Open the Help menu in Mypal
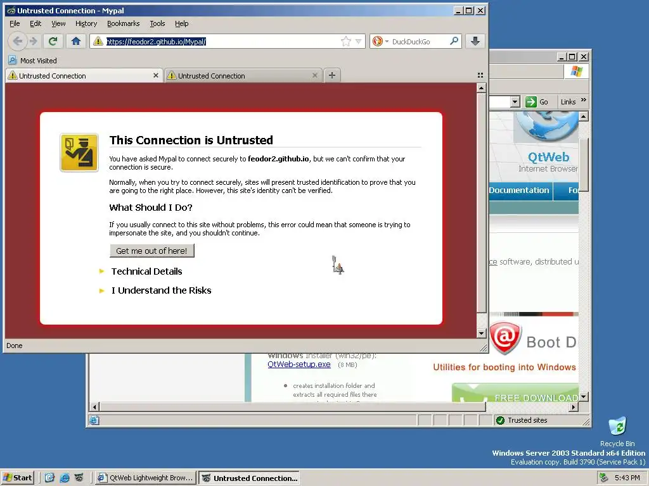 point(181,23)
